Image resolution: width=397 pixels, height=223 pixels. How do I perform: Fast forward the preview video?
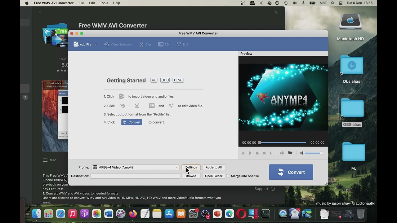257,153
